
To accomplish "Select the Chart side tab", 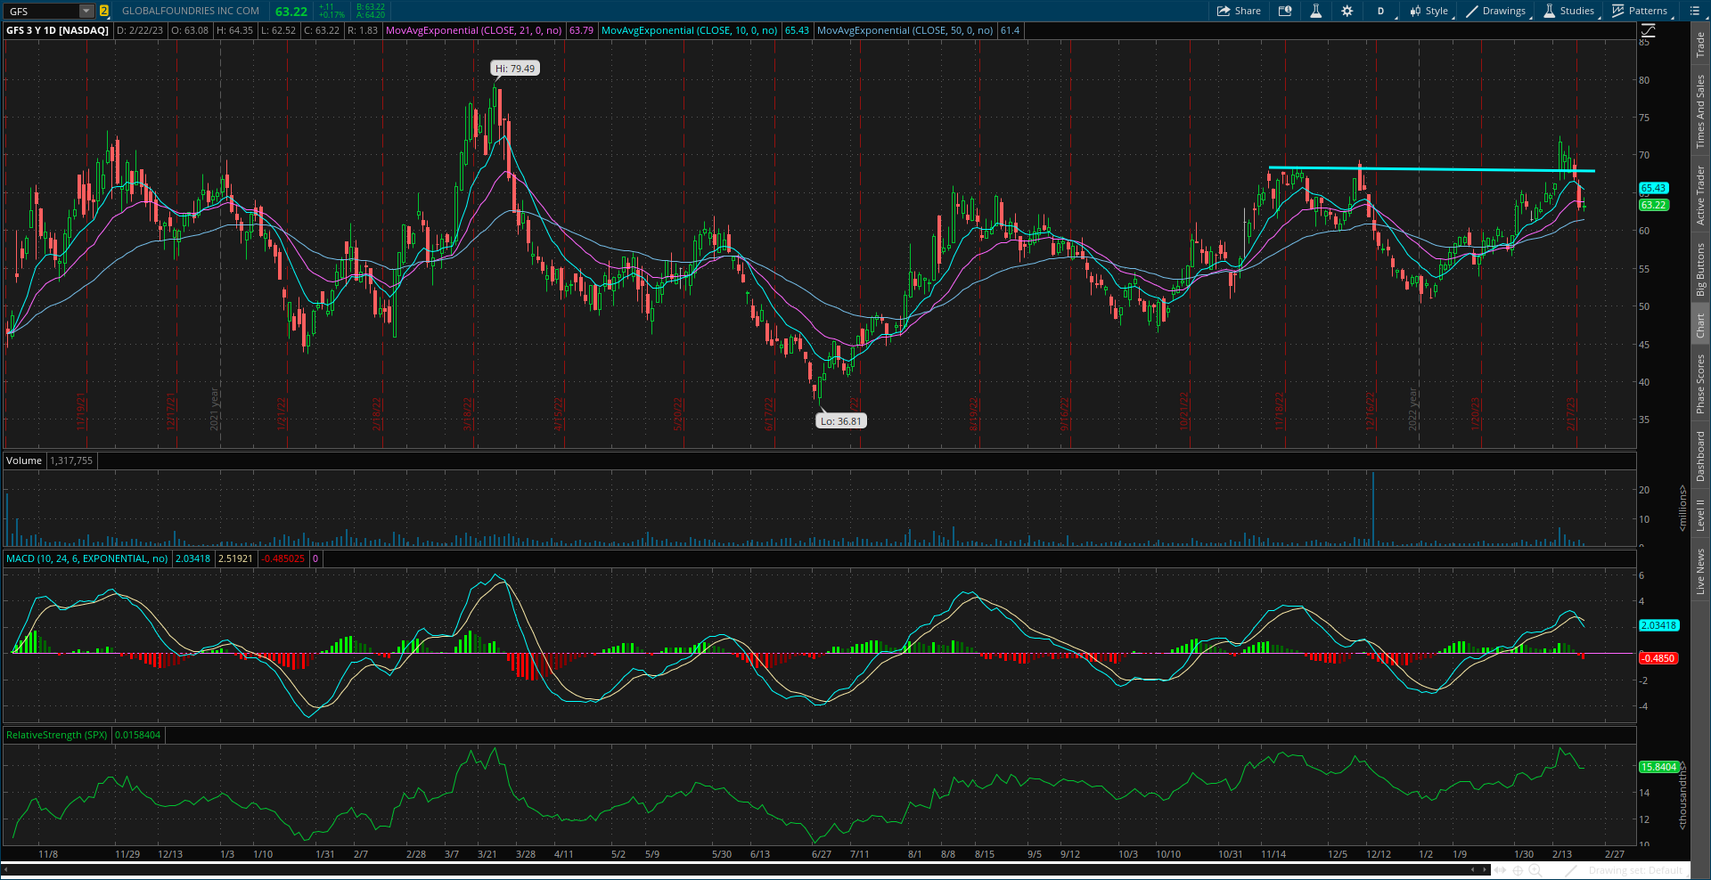I will pyautogui.click(x=1700, y=324).
